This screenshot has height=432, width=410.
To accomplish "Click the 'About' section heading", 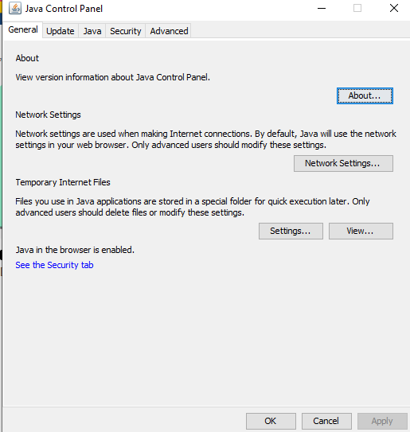I will (27, 58).
